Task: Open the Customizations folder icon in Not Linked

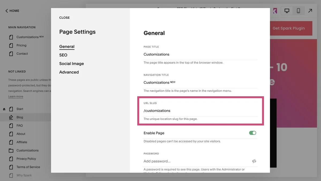Action: pyautogui.click(x=11, y=150)
